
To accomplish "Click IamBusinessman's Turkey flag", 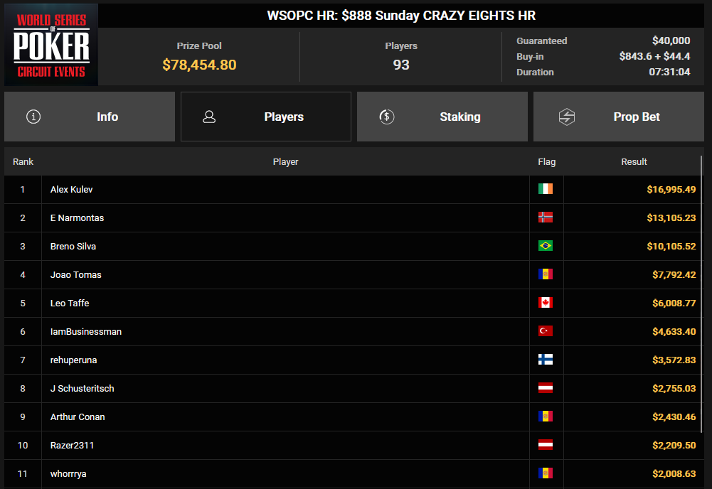I will click(x=546, y=331).
